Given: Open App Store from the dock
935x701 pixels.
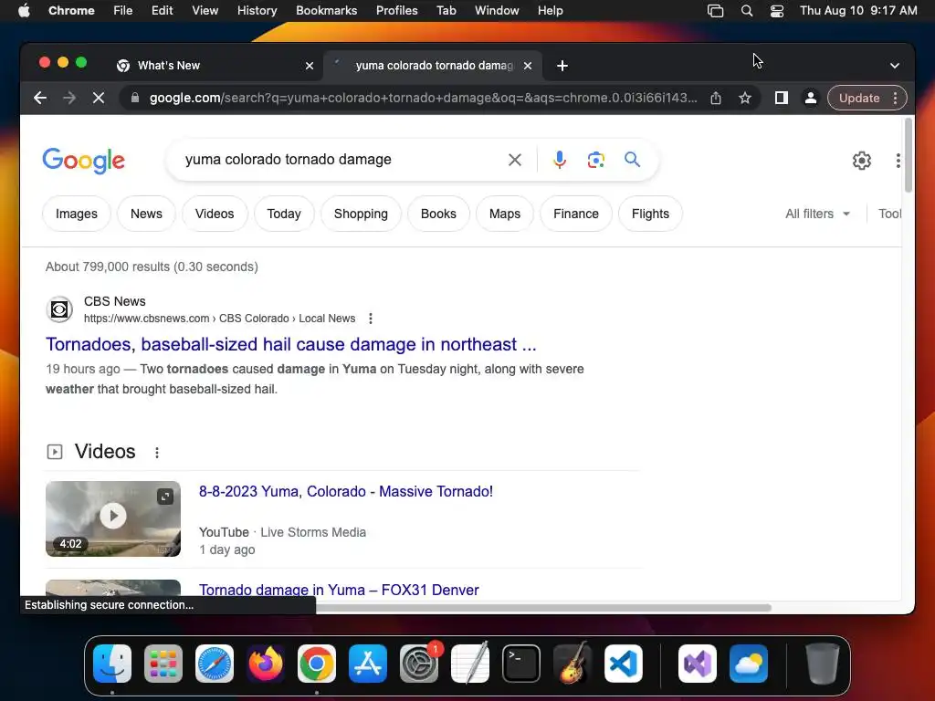Looking at the screenshot, I should (x=368, y=664).
